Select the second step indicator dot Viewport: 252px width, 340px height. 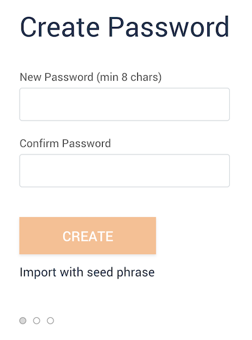point(37,320)
